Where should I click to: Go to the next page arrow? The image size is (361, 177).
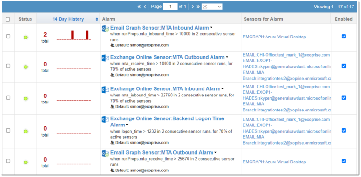coord(193,7)
